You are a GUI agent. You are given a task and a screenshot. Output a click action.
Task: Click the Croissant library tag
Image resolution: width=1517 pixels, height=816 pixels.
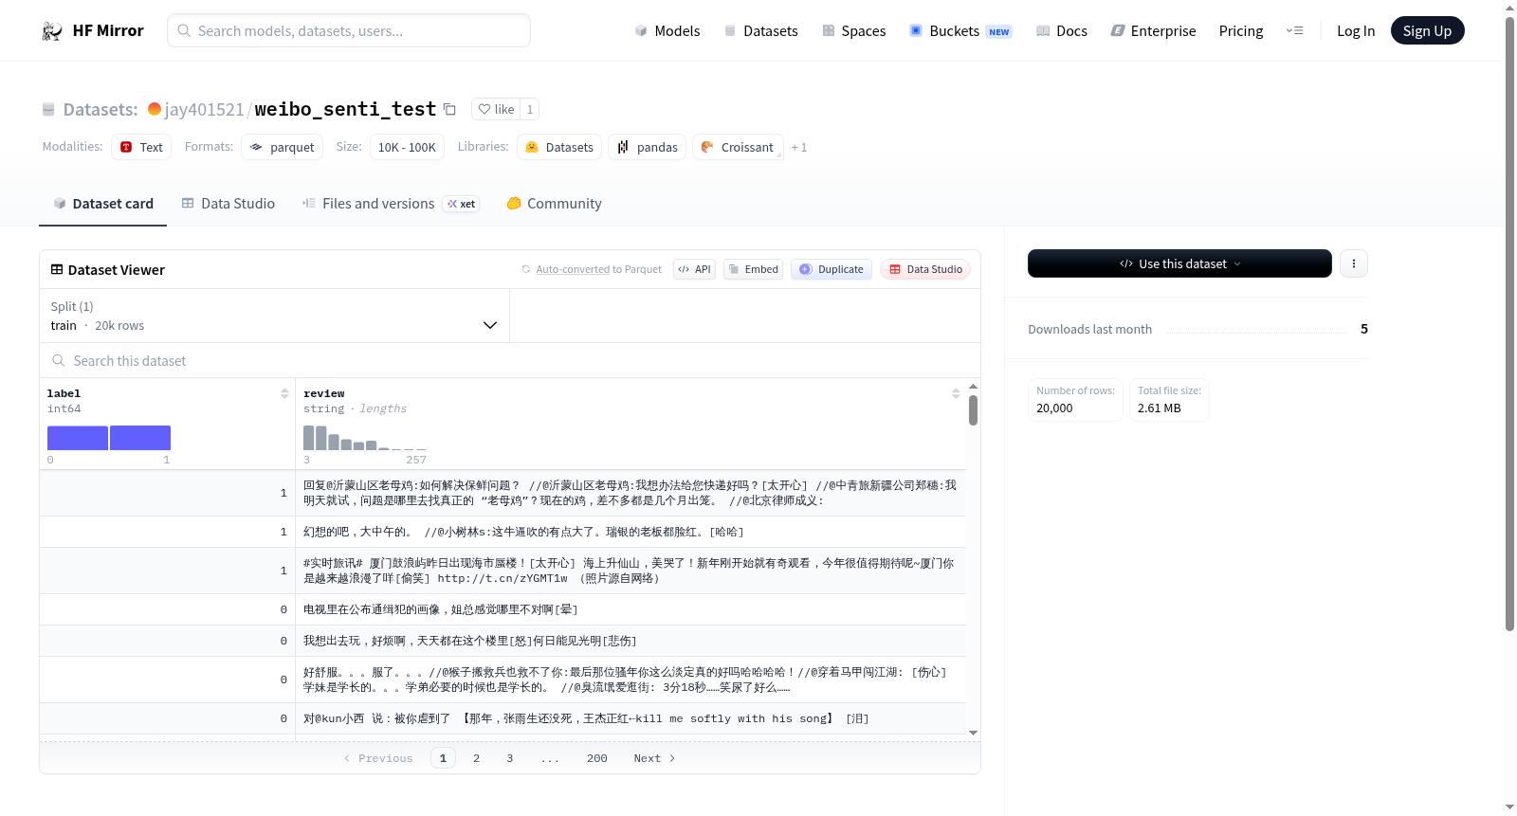[x=738, y=147]
